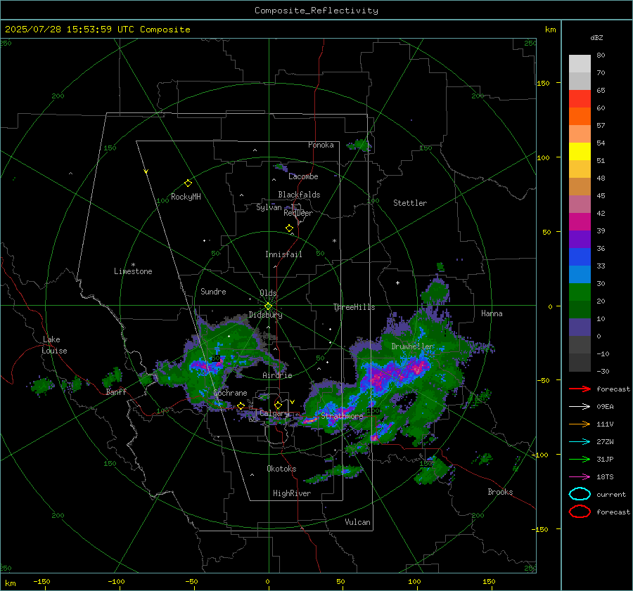Click the Lacombe label

303,176
